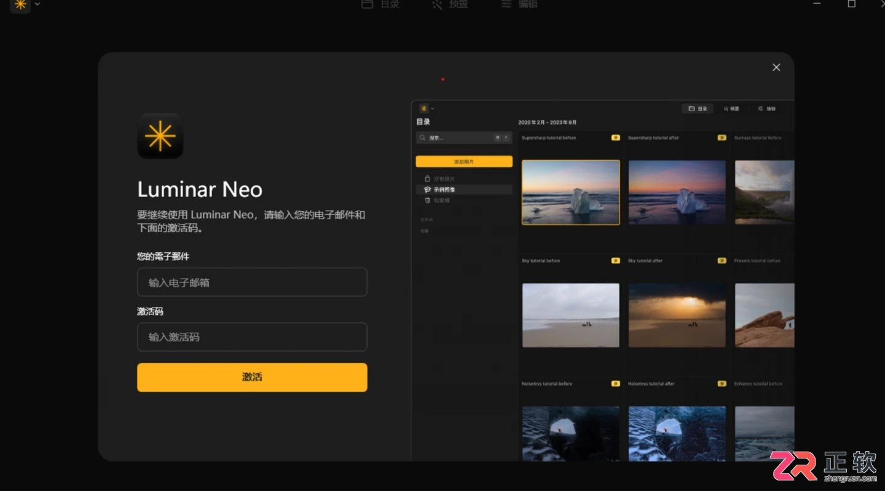Close the Luminar Neo activation dialog

pos(776,68)
